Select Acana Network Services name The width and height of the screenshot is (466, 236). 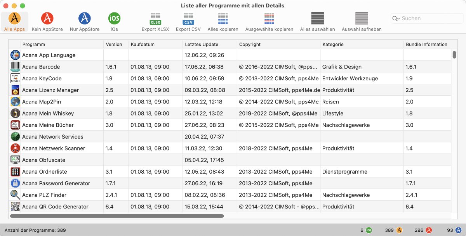pyautogui.click(x=53, y=137)
